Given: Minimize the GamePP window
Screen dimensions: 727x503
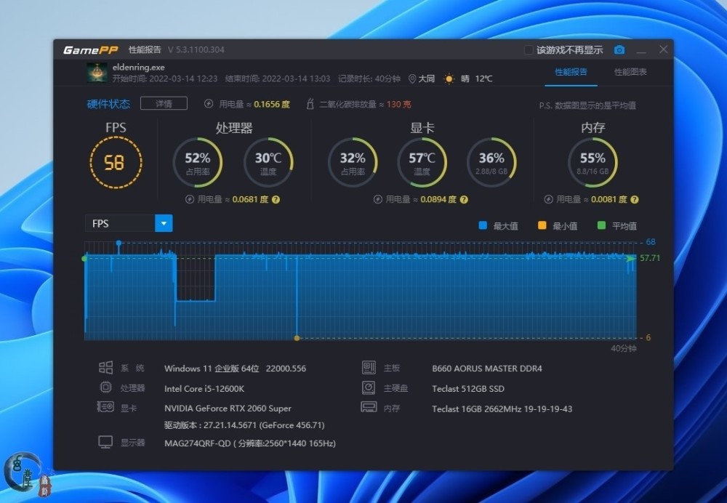Looking at the screenshot, I should tap(641, 50).
